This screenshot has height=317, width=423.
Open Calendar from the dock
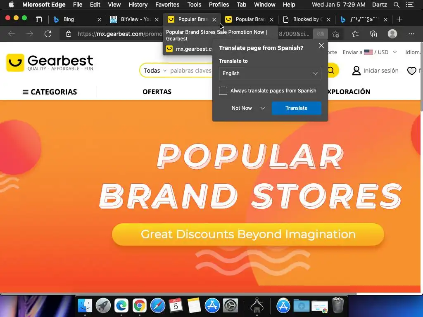(176, 305)
